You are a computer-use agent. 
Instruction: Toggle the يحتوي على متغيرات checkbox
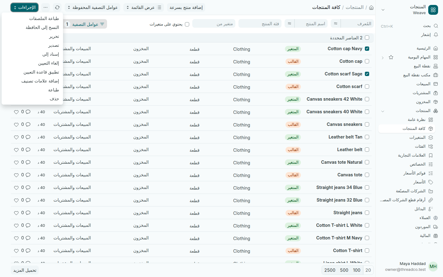click(x=187, y=24)
